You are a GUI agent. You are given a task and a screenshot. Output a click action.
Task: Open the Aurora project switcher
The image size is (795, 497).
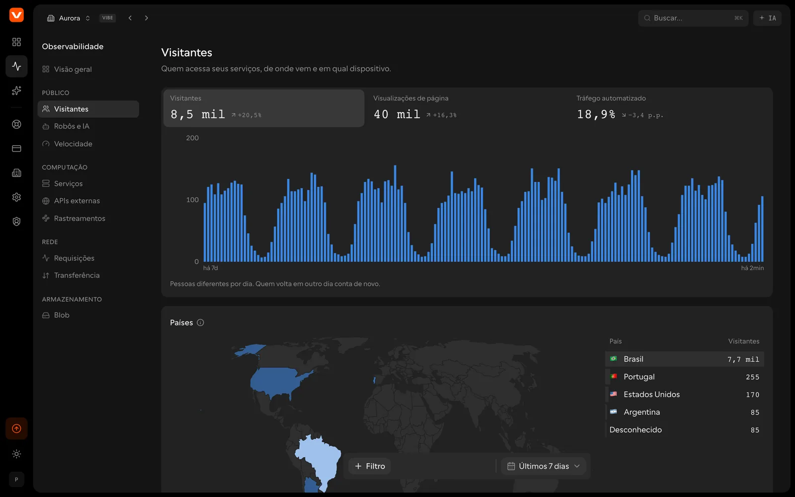coord(69,18)
